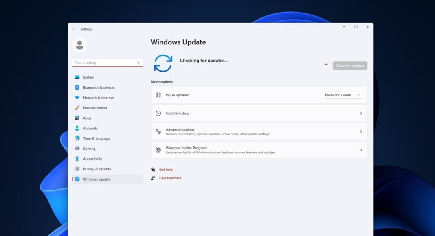Click the Find a setting search box
Image resolution: width=435 pixels, height=236 pixels.
tap(108, 63)
